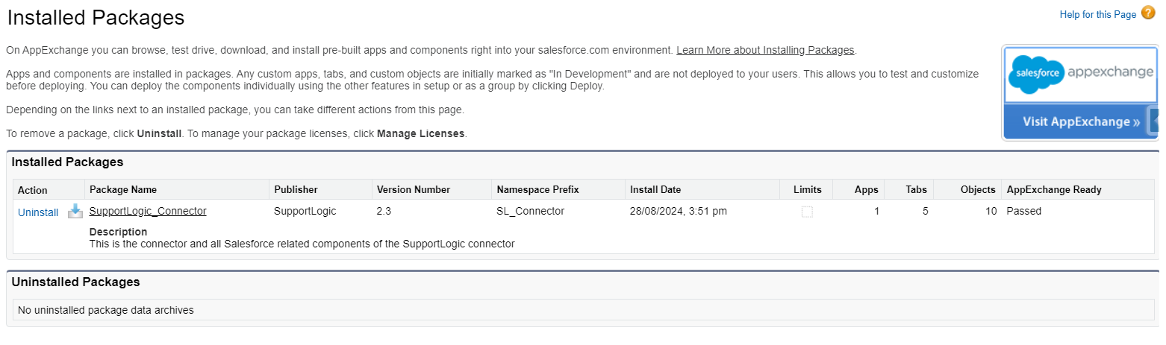
Task: Uninstall the SupportLogic_Connector package
Action: tap(38, 212)
